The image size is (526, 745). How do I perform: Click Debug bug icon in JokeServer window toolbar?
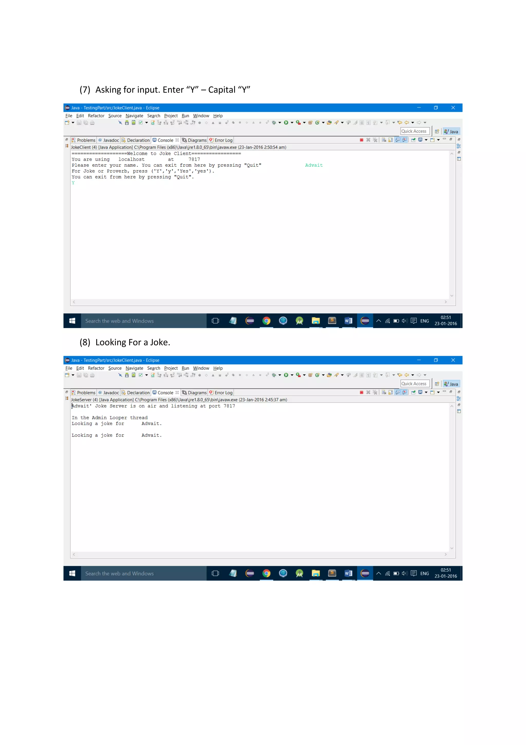(274, 375)
